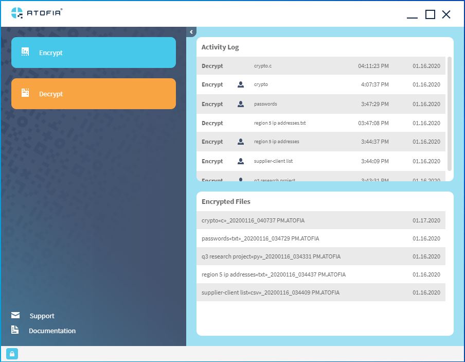The height and width of the screenshot is (362, 465).
Task: Click the Decrypt button's grid icon
Action: (x=25, y=93)
